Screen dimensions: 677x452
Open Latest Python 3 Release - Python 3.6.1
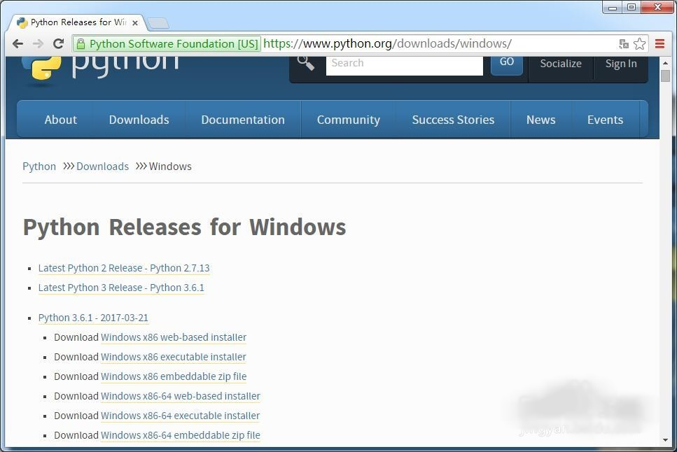click(121, 288)
